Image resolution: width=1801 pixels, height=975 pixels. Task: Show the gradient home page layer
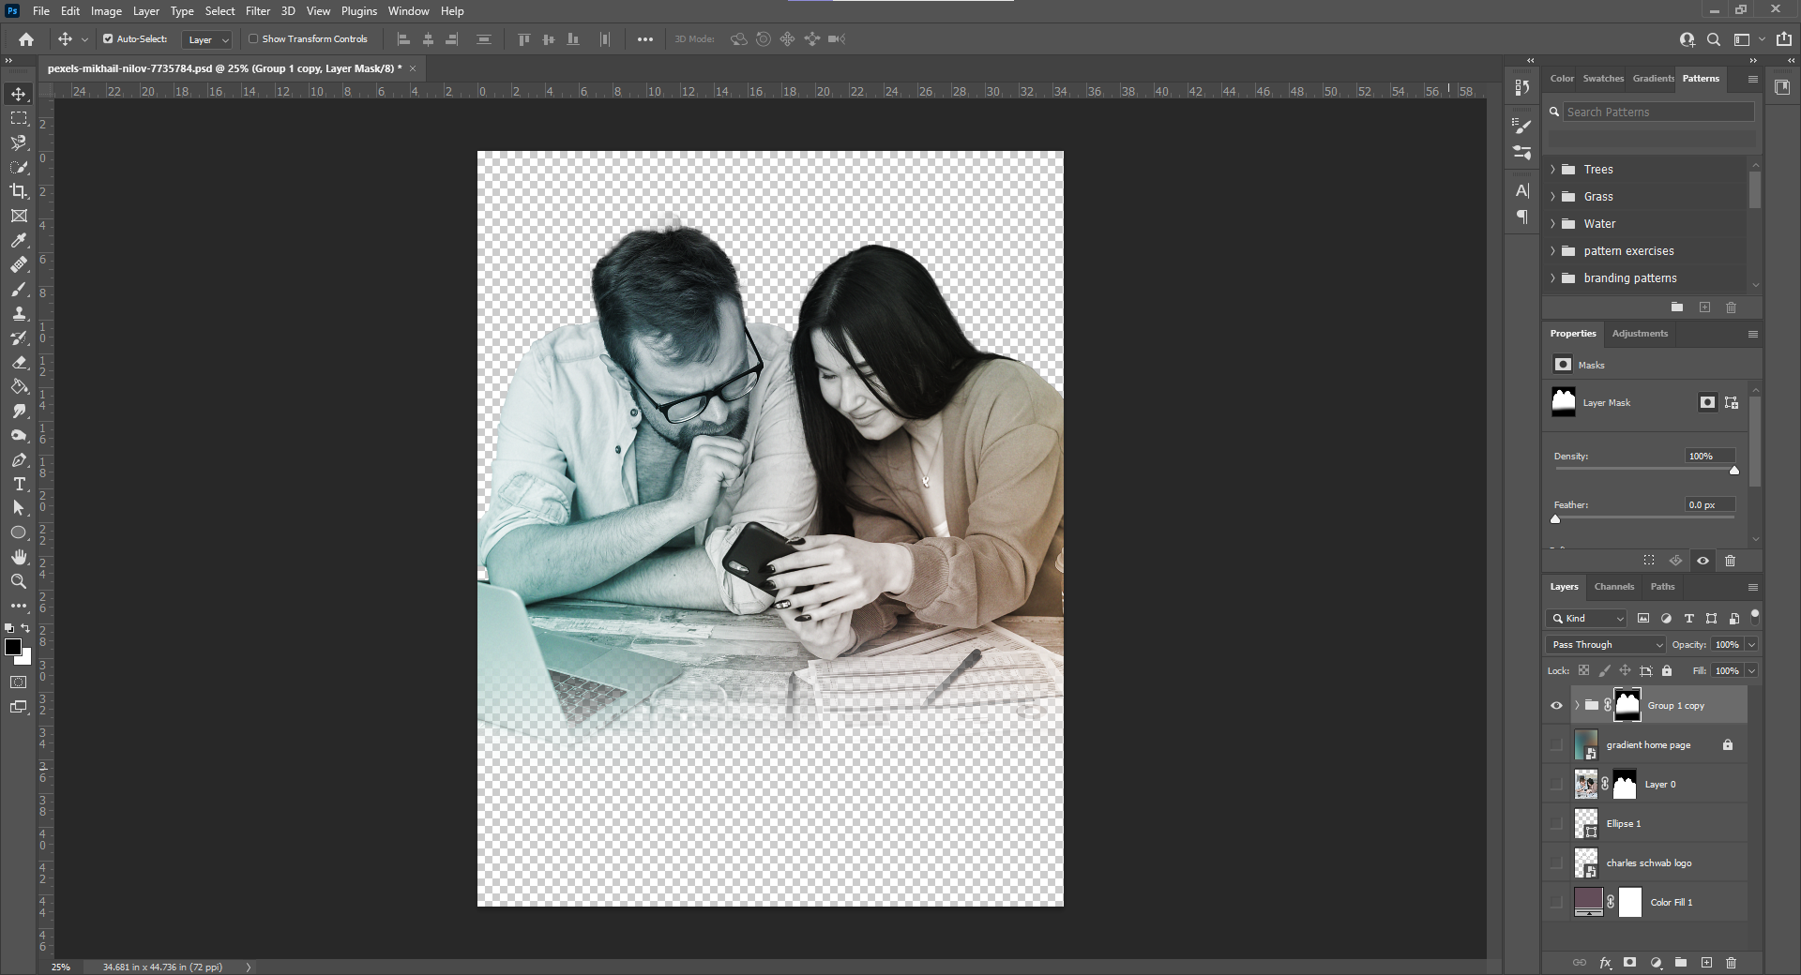coord(1557,745)
